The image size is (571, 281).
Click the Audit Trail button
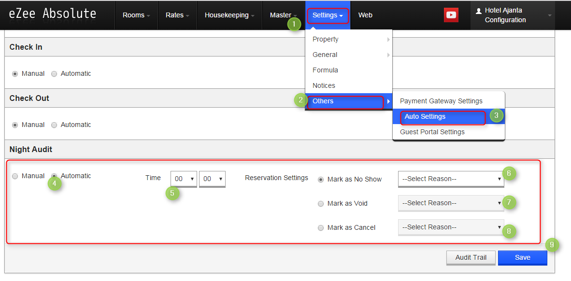point(471,258)
